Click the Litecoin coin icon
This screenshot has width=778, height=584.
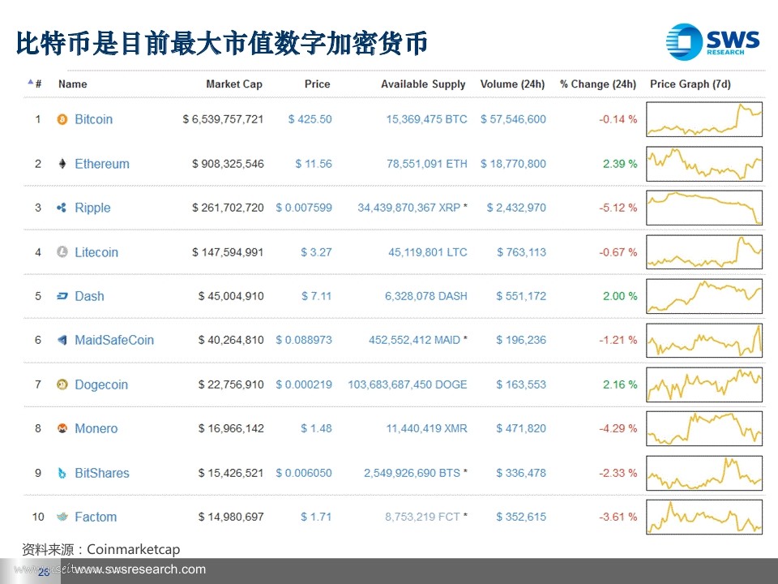click(62, 251)
